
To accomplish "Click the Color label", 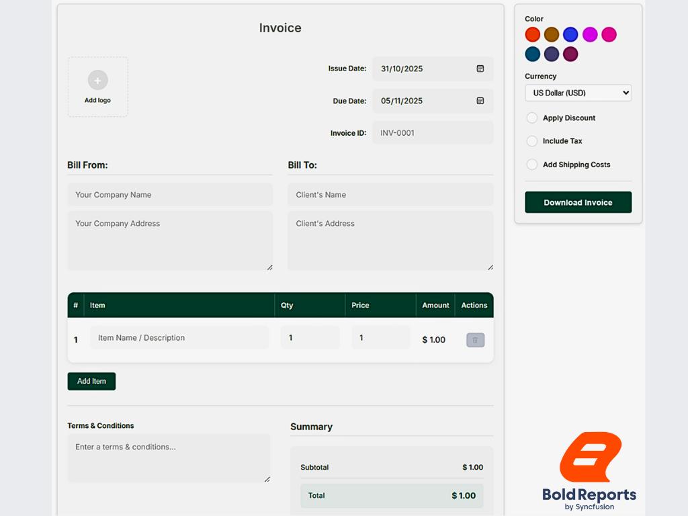I will pos(534,19).
